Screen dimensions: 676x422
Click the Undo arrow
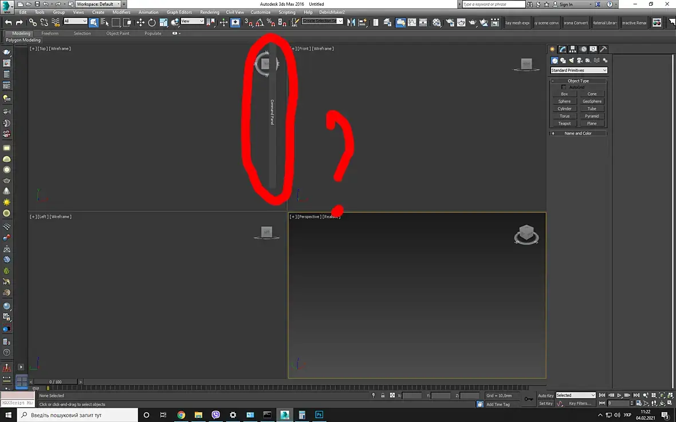point(8,22)
